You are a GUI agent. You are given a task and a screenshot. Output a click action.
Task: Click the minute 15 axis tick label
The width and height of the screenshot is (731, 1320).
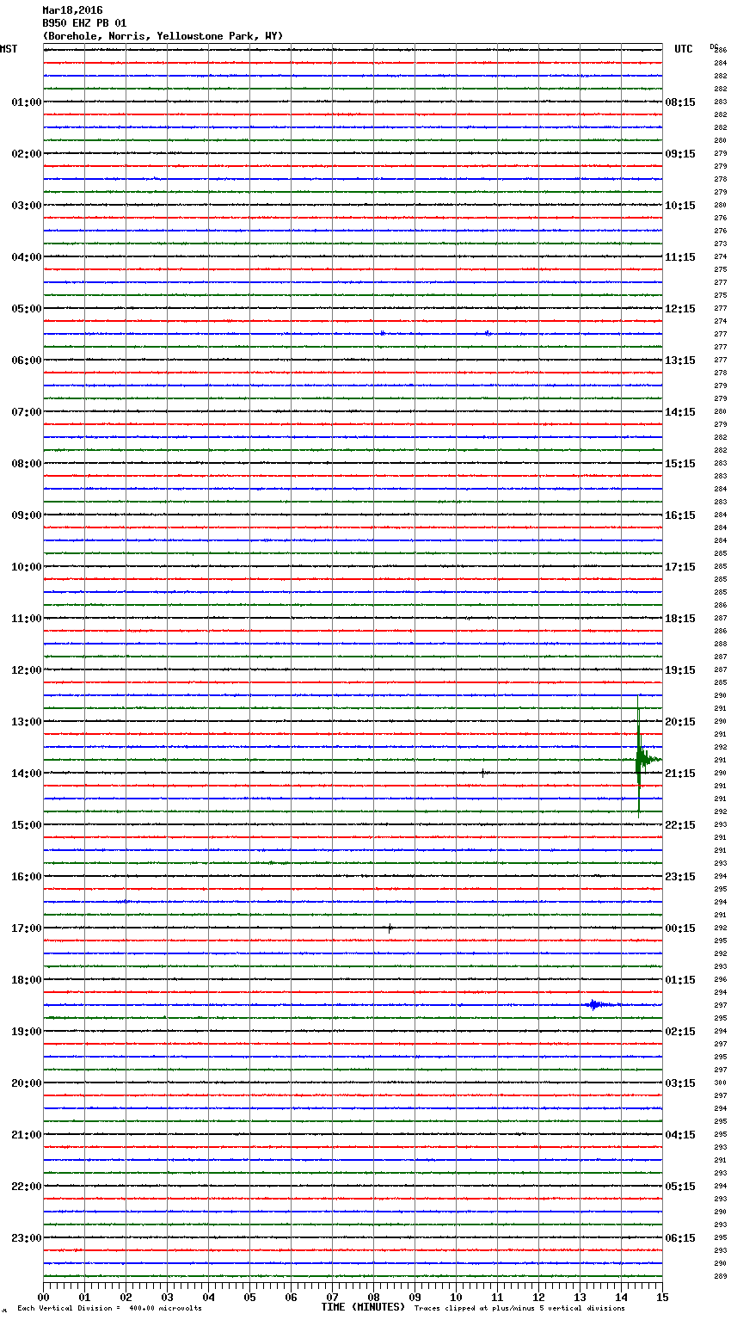[662, 1297]
